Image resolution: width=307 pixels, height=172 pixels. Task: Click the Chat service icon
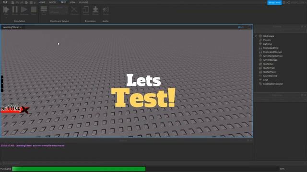coord(260,80)
